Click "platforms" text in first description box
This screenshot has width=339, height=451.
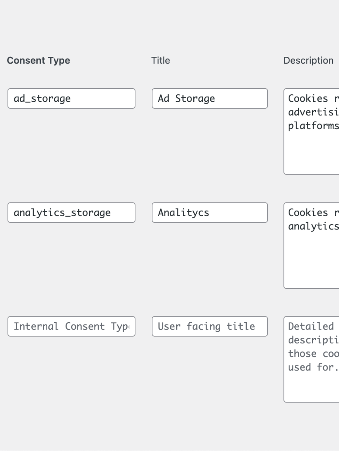313,126
